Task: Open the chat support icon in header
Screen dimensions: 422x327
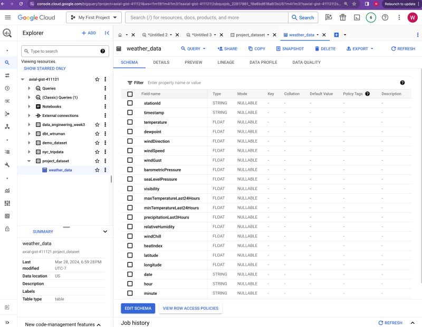Action: point(328,17)
